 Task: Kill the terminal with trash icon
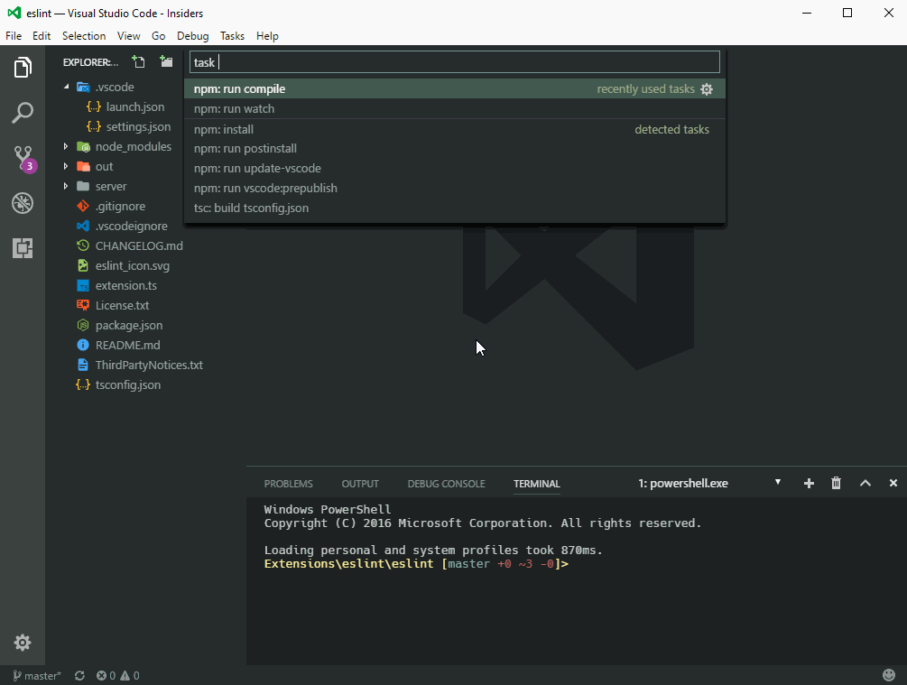pyautogui.click(x=837, y=484)
